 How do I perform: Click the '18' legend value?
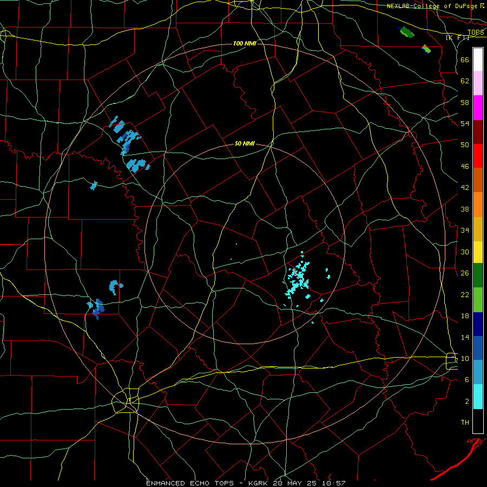(465, 316)
